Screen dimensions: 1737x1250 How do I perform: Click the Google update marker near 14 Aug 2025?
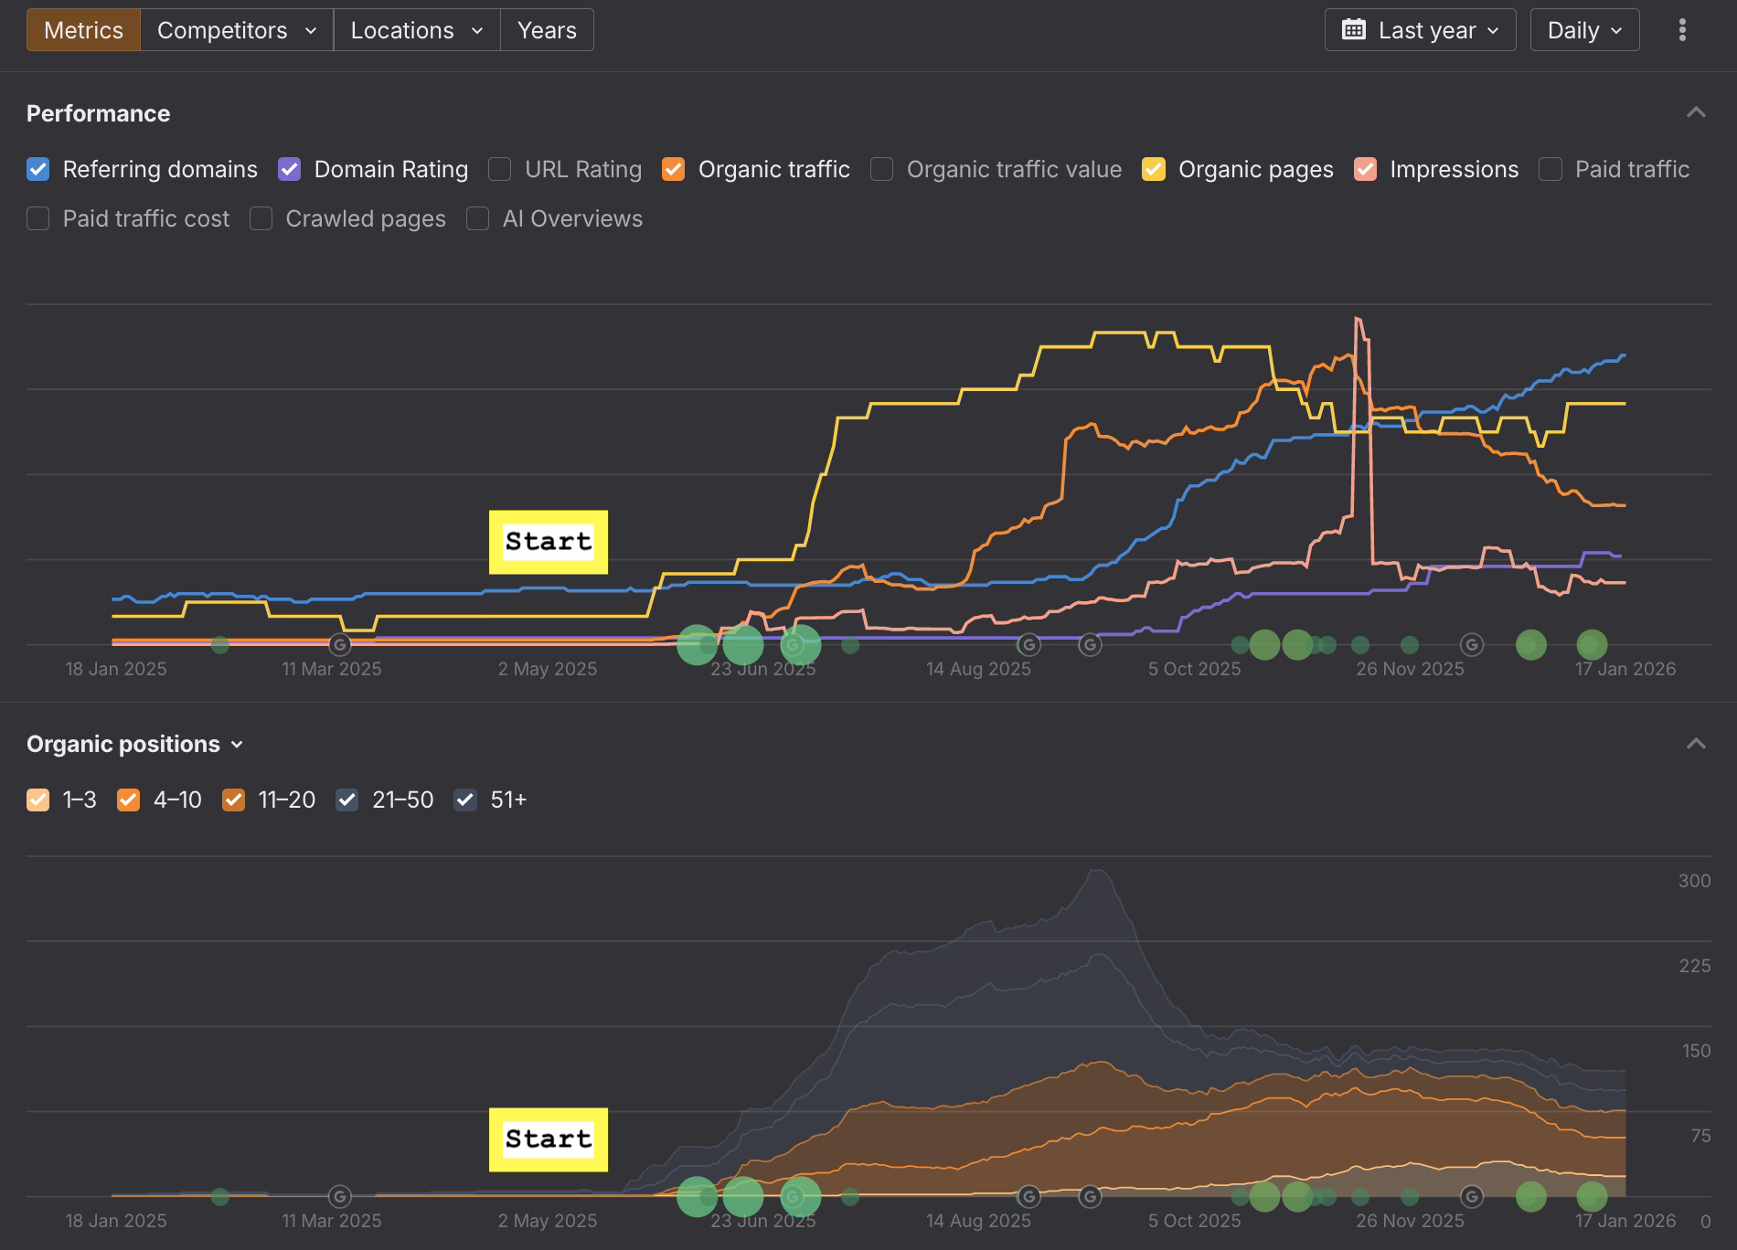coord(1029,645)
